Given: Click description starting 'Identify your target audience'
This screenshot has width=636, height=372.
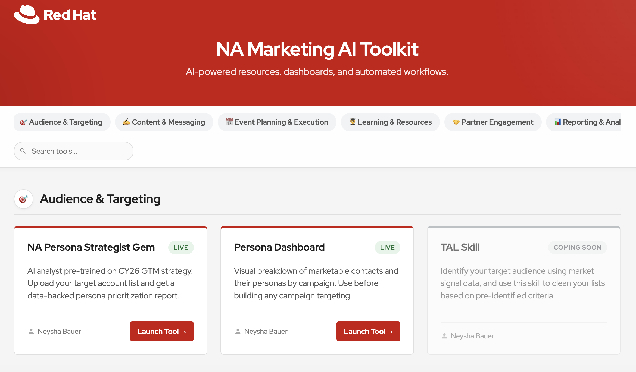Looking at the screenshot, I should pos(523,283).
